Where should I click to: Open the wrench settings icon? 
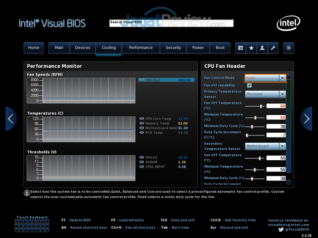tap(273, 48)
